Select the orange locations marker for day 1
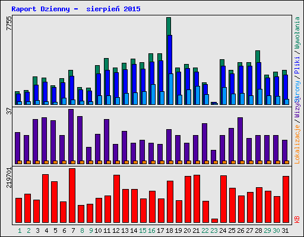 (x=20, y=162)
